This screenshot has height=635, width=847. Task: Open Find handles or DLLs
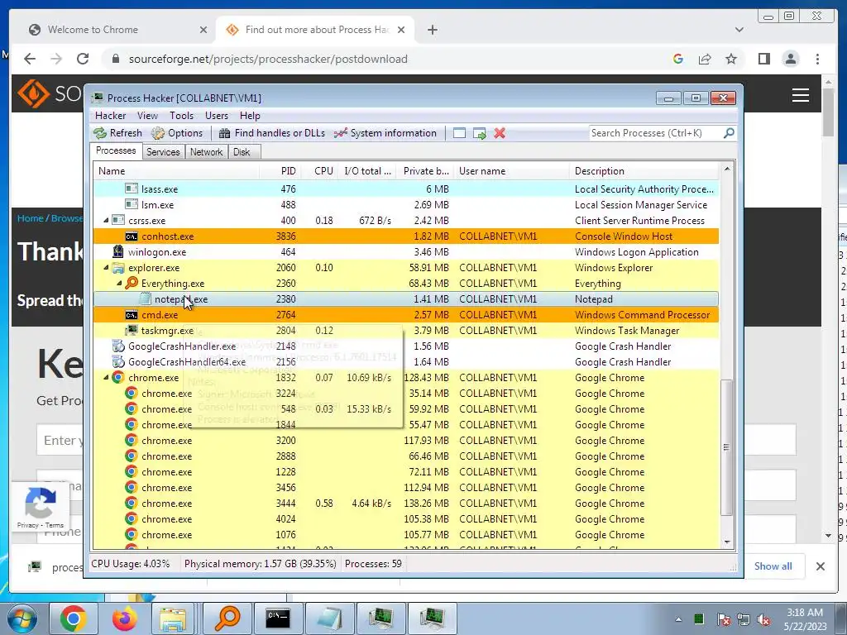coord(271,133)
